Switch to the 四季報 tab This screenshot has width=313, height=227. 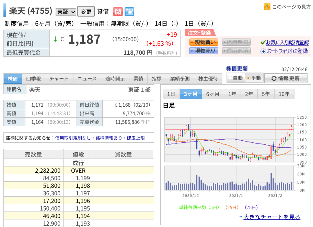pyautogui.click(x=33, y=79)
